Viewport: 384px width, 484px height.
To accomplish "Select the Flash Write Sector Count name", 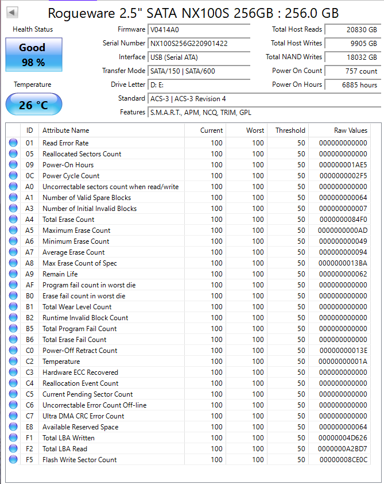I will [80, 460].
